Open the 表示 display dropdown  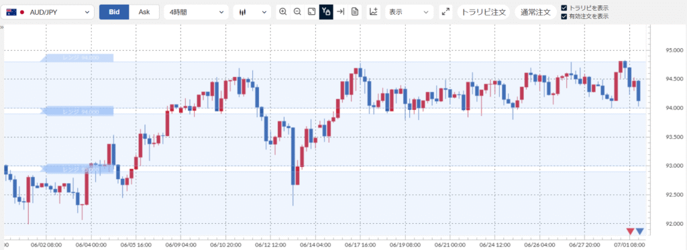click(409, 12)
